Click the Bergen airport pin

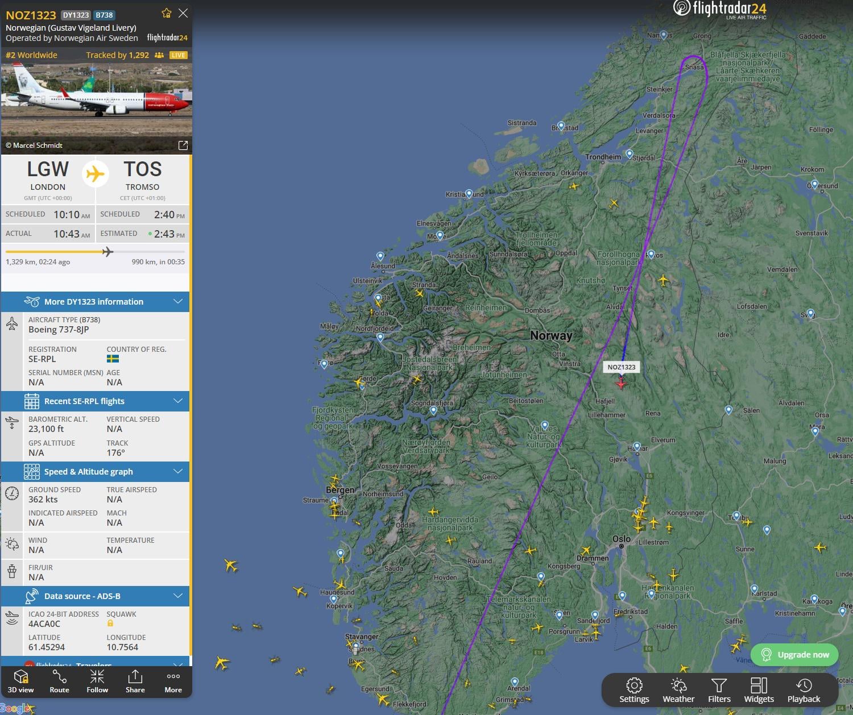[334, 501]
